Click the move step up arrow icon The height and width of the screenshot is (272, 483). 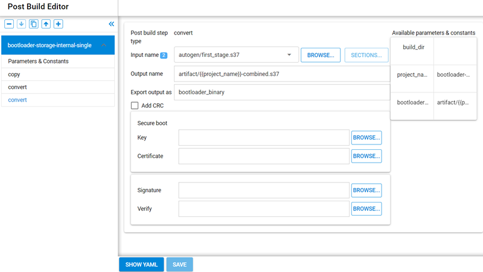coord(46,24)
